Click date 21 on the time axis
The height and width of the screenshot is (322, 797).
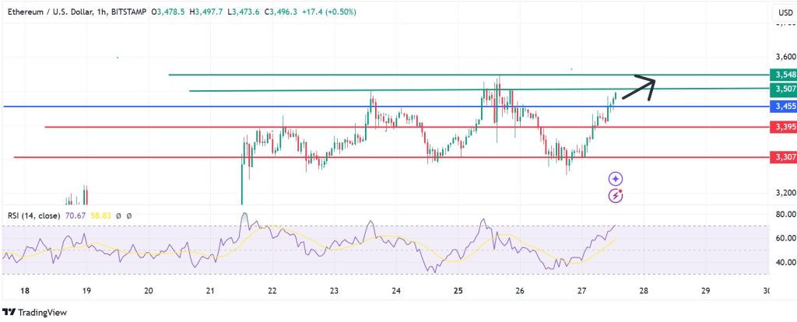click(x=210, y=290)
